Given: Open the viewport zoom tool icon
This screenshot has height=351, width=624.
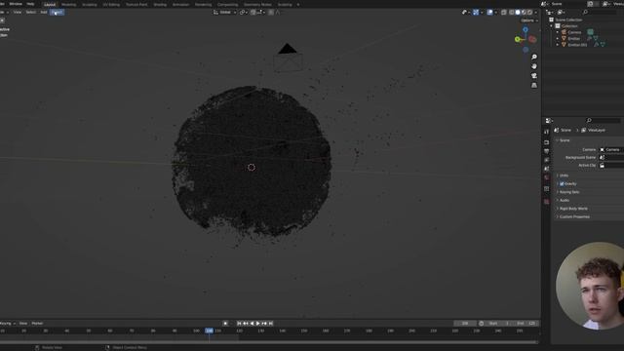Looking at the screenshot, I should click(534, 57).
